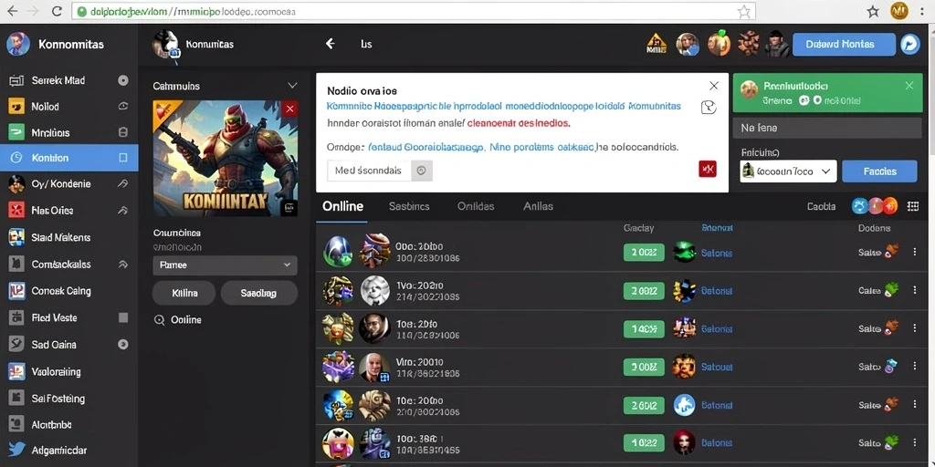Viewport: 935px width, 467px height.
Task: Toggle the round indicator beside Sad Oaina
Action: click(x=123, y=344)
